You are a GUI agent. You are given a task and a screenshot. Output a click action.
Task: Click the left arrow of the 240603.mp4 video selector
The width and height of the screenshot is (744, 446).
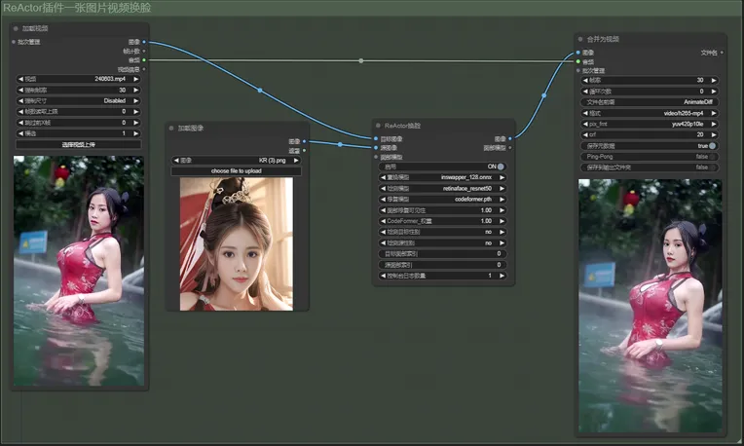point(20,78)
